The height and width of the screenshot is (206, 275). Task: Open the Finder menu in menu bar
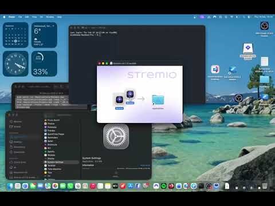coord(12,17)
